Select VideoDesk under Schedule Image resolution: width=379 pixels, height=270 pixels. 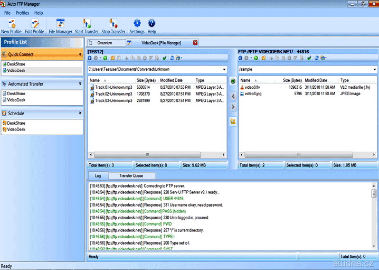pyautogui.click(x=16, y=129)
